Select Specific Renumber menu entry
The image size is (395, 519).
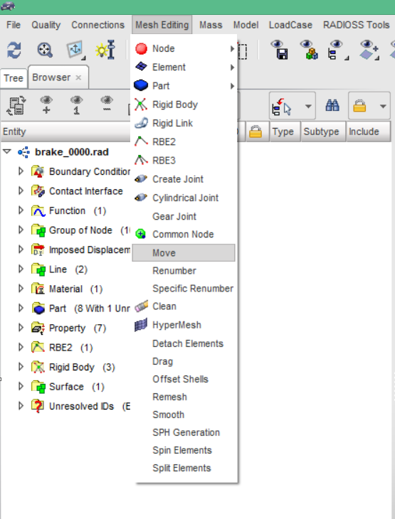(184, 289)
